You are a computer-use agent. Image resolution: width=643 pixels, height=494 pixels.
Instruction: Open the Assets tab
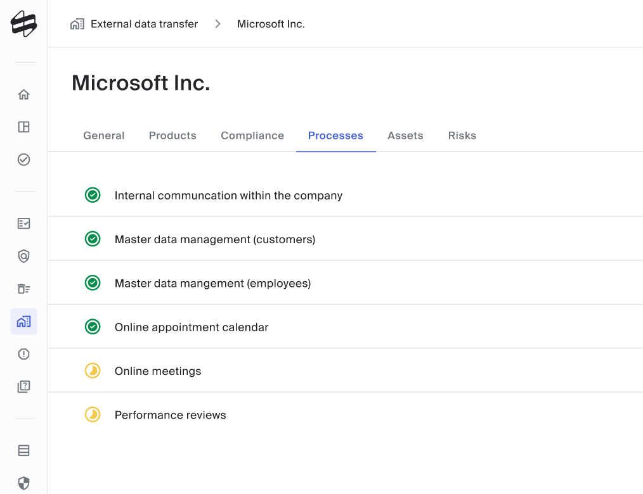(405, 136)
